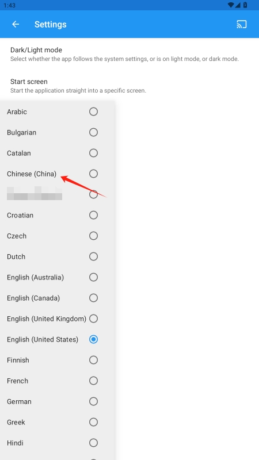Screen dimensions: 259x460
Task: Open the Cast screen icon
Action: coord(241,24)
